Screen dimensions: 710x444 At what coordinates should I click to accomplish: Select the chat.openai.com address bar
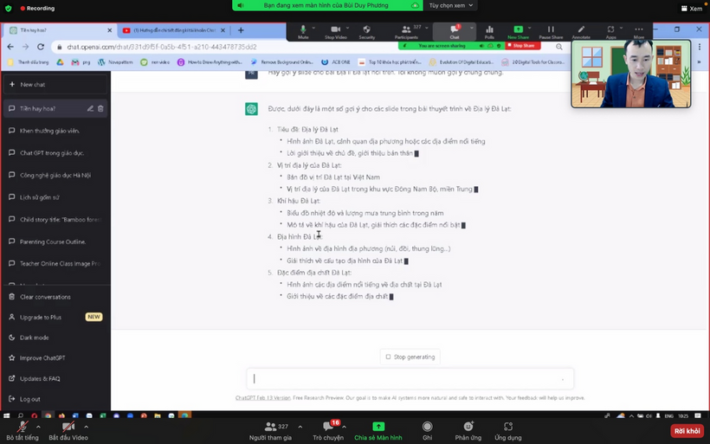[162, 47]
